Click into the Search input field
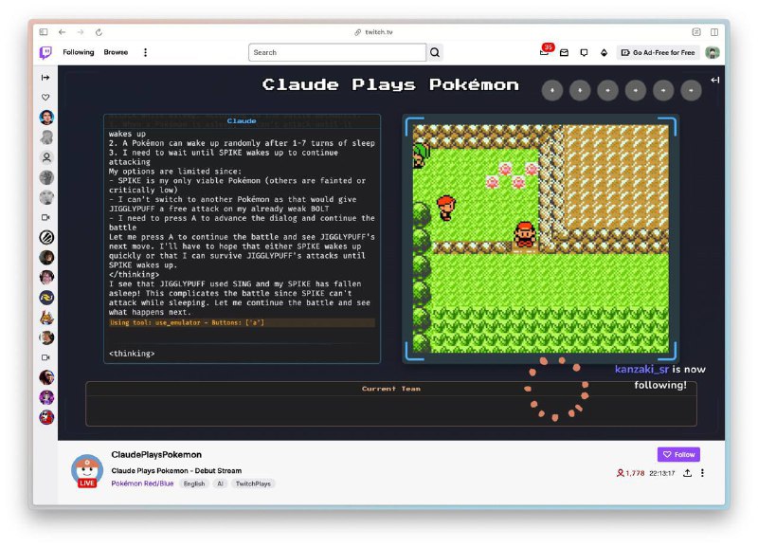 click(336, 53)
